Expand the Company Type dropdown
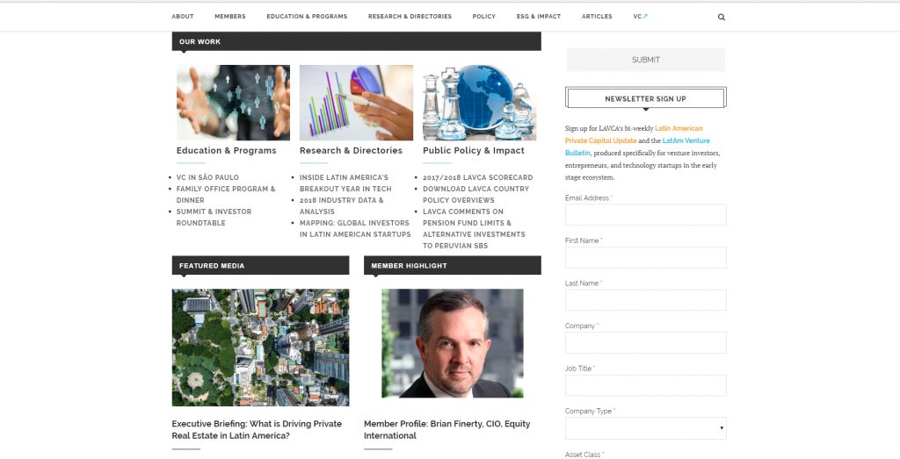The image size is (900, 459). [646, 428]
